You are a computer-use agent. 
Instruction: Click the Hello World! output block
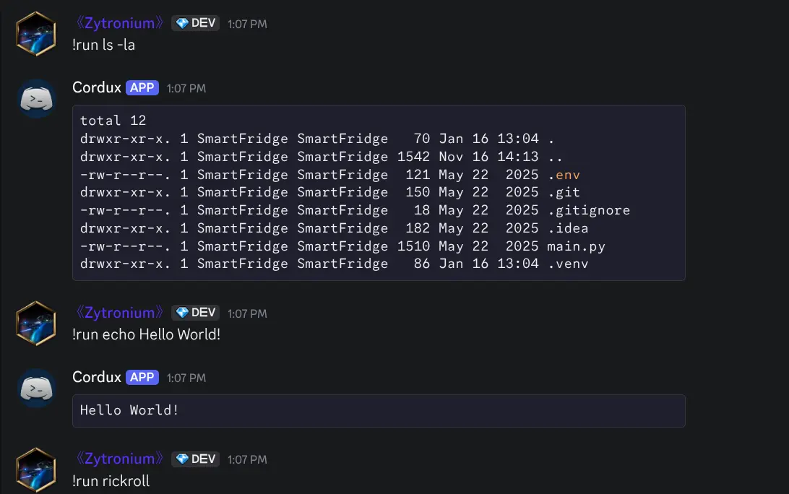point(379,410)
